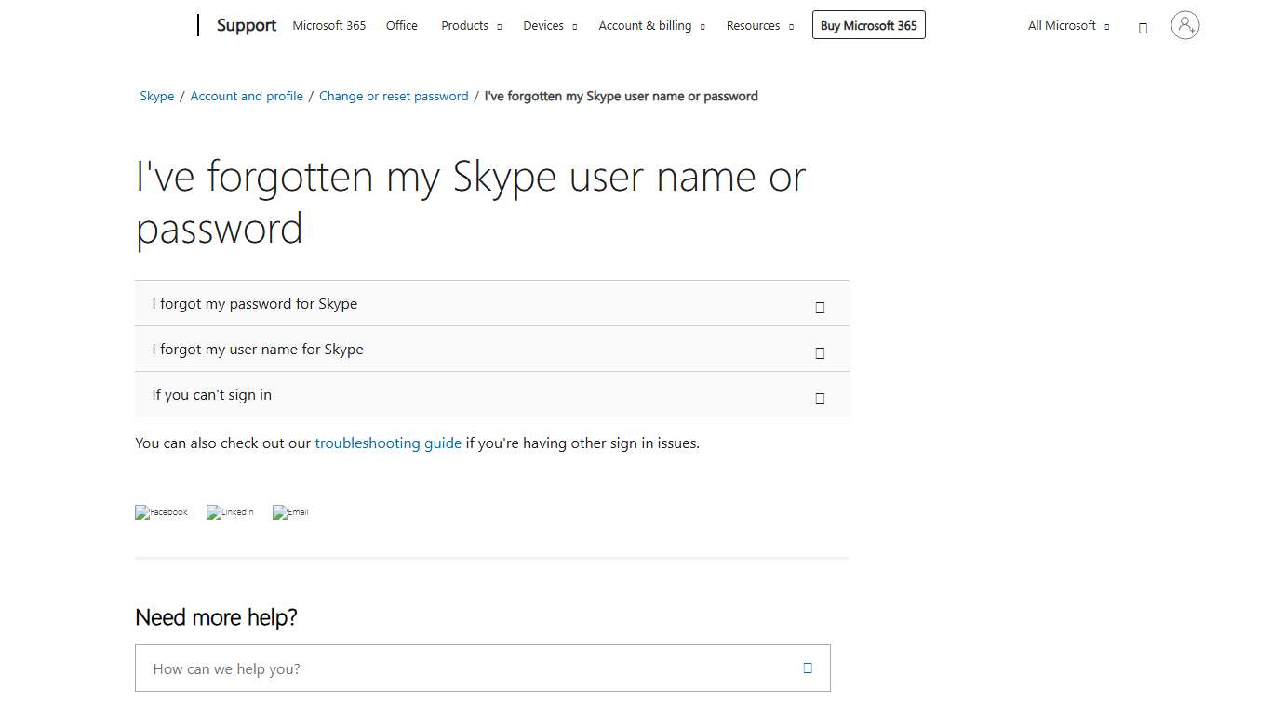Select the Office menu item
This screenshot has width=1271, height=714.
(x=401, y=26)
